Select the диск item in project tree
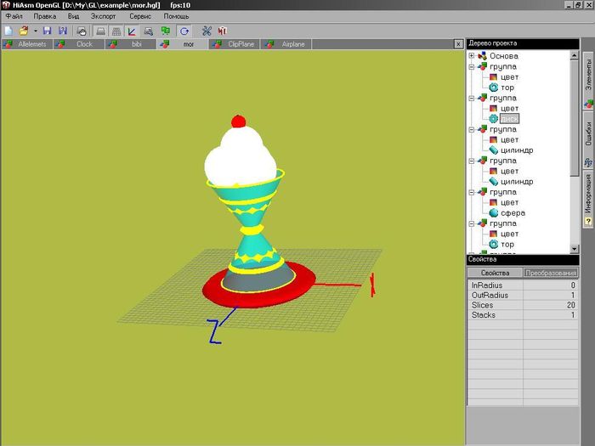595x446 pixels. [x=509, y=119]
